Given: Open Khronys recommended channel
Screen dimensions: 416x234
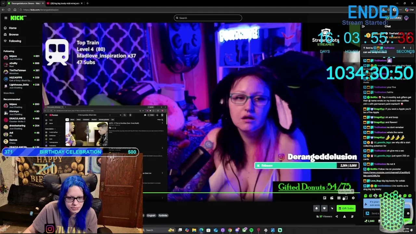Looking at the screenshot, I should [21, 112].
